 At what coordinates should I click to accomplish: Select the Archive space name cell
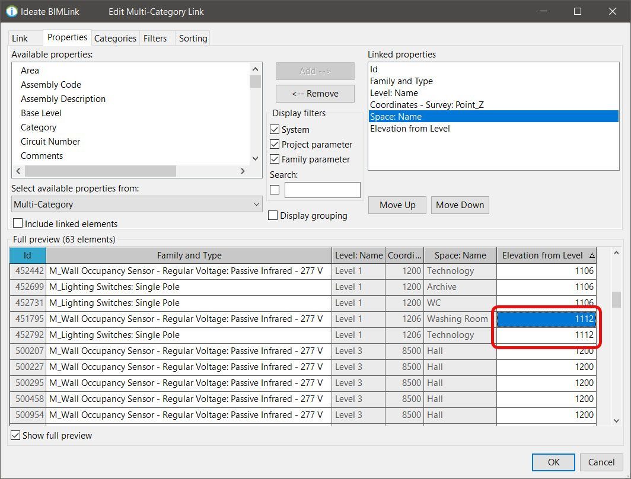[460, 287]
